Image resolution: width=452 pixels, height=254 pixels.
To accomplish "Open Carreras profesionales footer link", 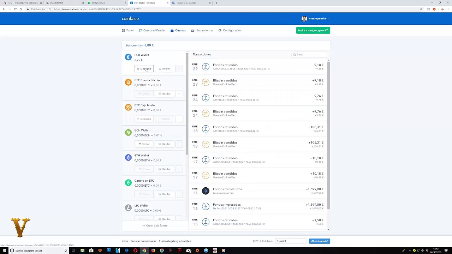I will [x=143, y=241].
